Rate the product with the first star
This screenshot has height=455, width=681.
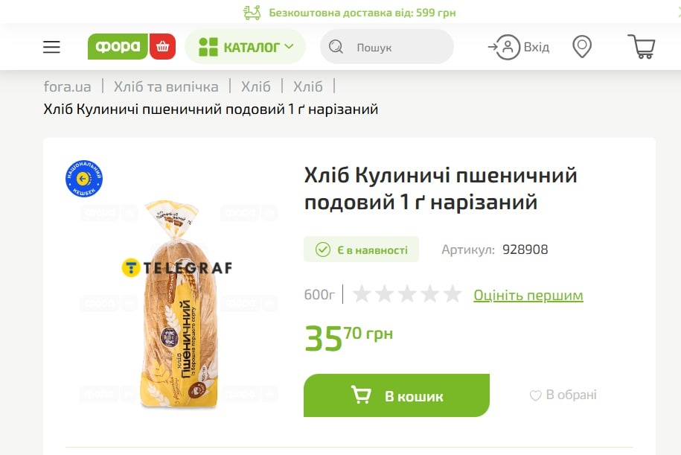(x=362, y=294)
